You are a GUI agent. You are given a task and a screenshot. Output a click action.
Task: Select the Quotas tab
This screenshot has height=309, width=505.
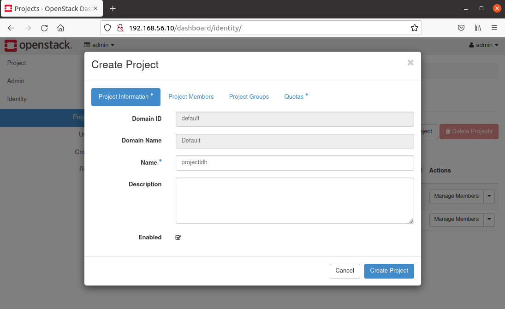point(296,97)
